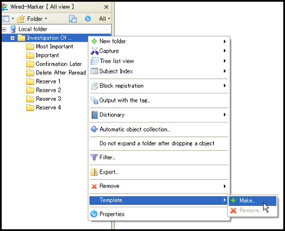
Task: Click the Export zip folder icon
Action: (94, 172)
